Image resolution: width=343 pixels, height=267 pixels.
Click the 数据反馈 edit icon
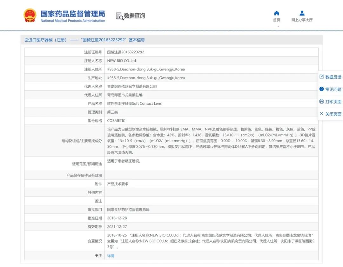(321, 77)
